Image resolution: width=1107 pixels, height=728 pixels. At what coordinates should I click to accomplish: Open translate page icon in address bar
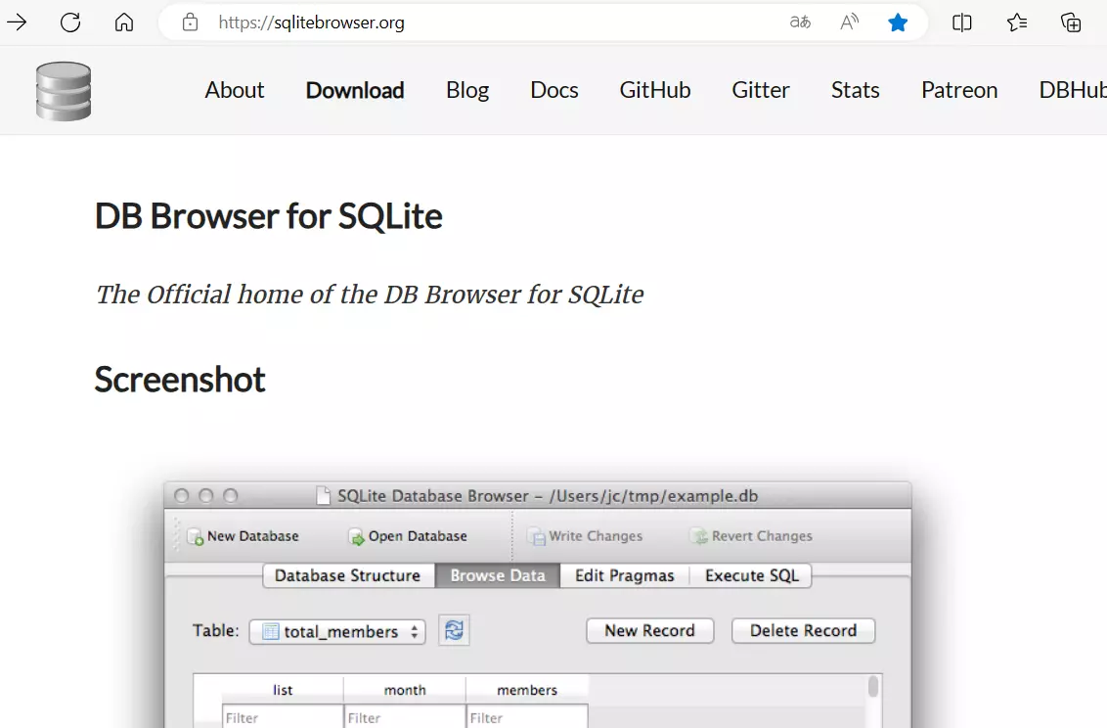(x=800, y=23)
